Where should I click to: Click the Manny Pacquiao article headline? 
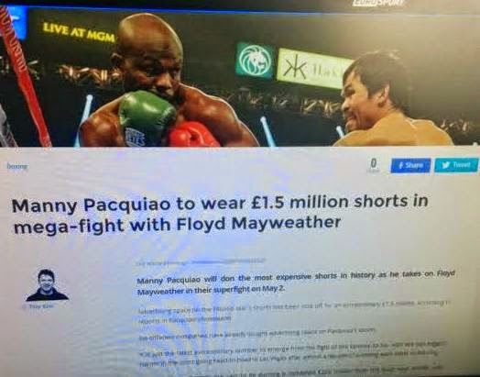219,214
